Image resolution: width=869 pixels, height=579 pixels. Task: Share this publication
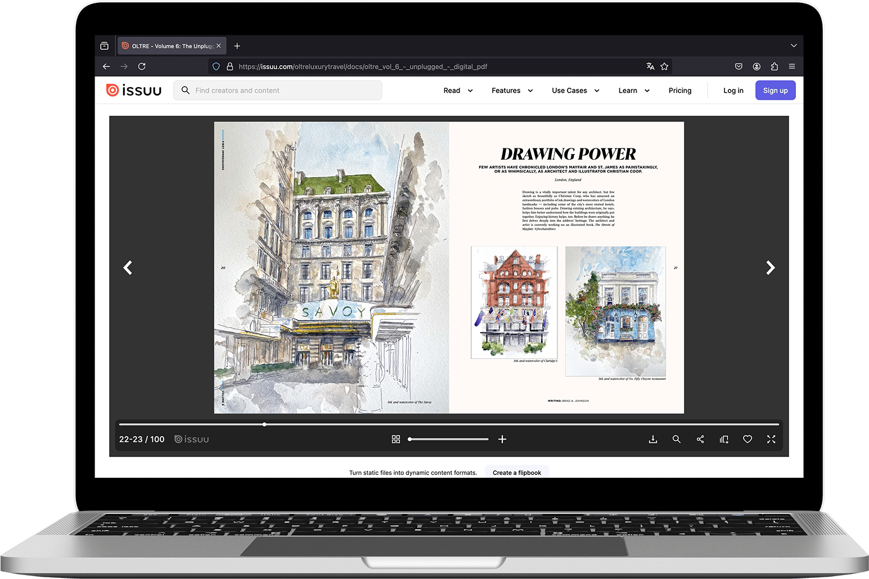click(x=700, y=439)
